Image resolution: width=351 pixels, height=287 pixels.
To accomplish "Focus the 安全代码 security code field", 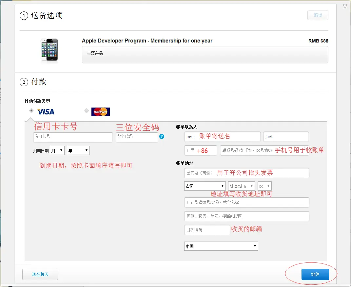I will pos(137,137).
